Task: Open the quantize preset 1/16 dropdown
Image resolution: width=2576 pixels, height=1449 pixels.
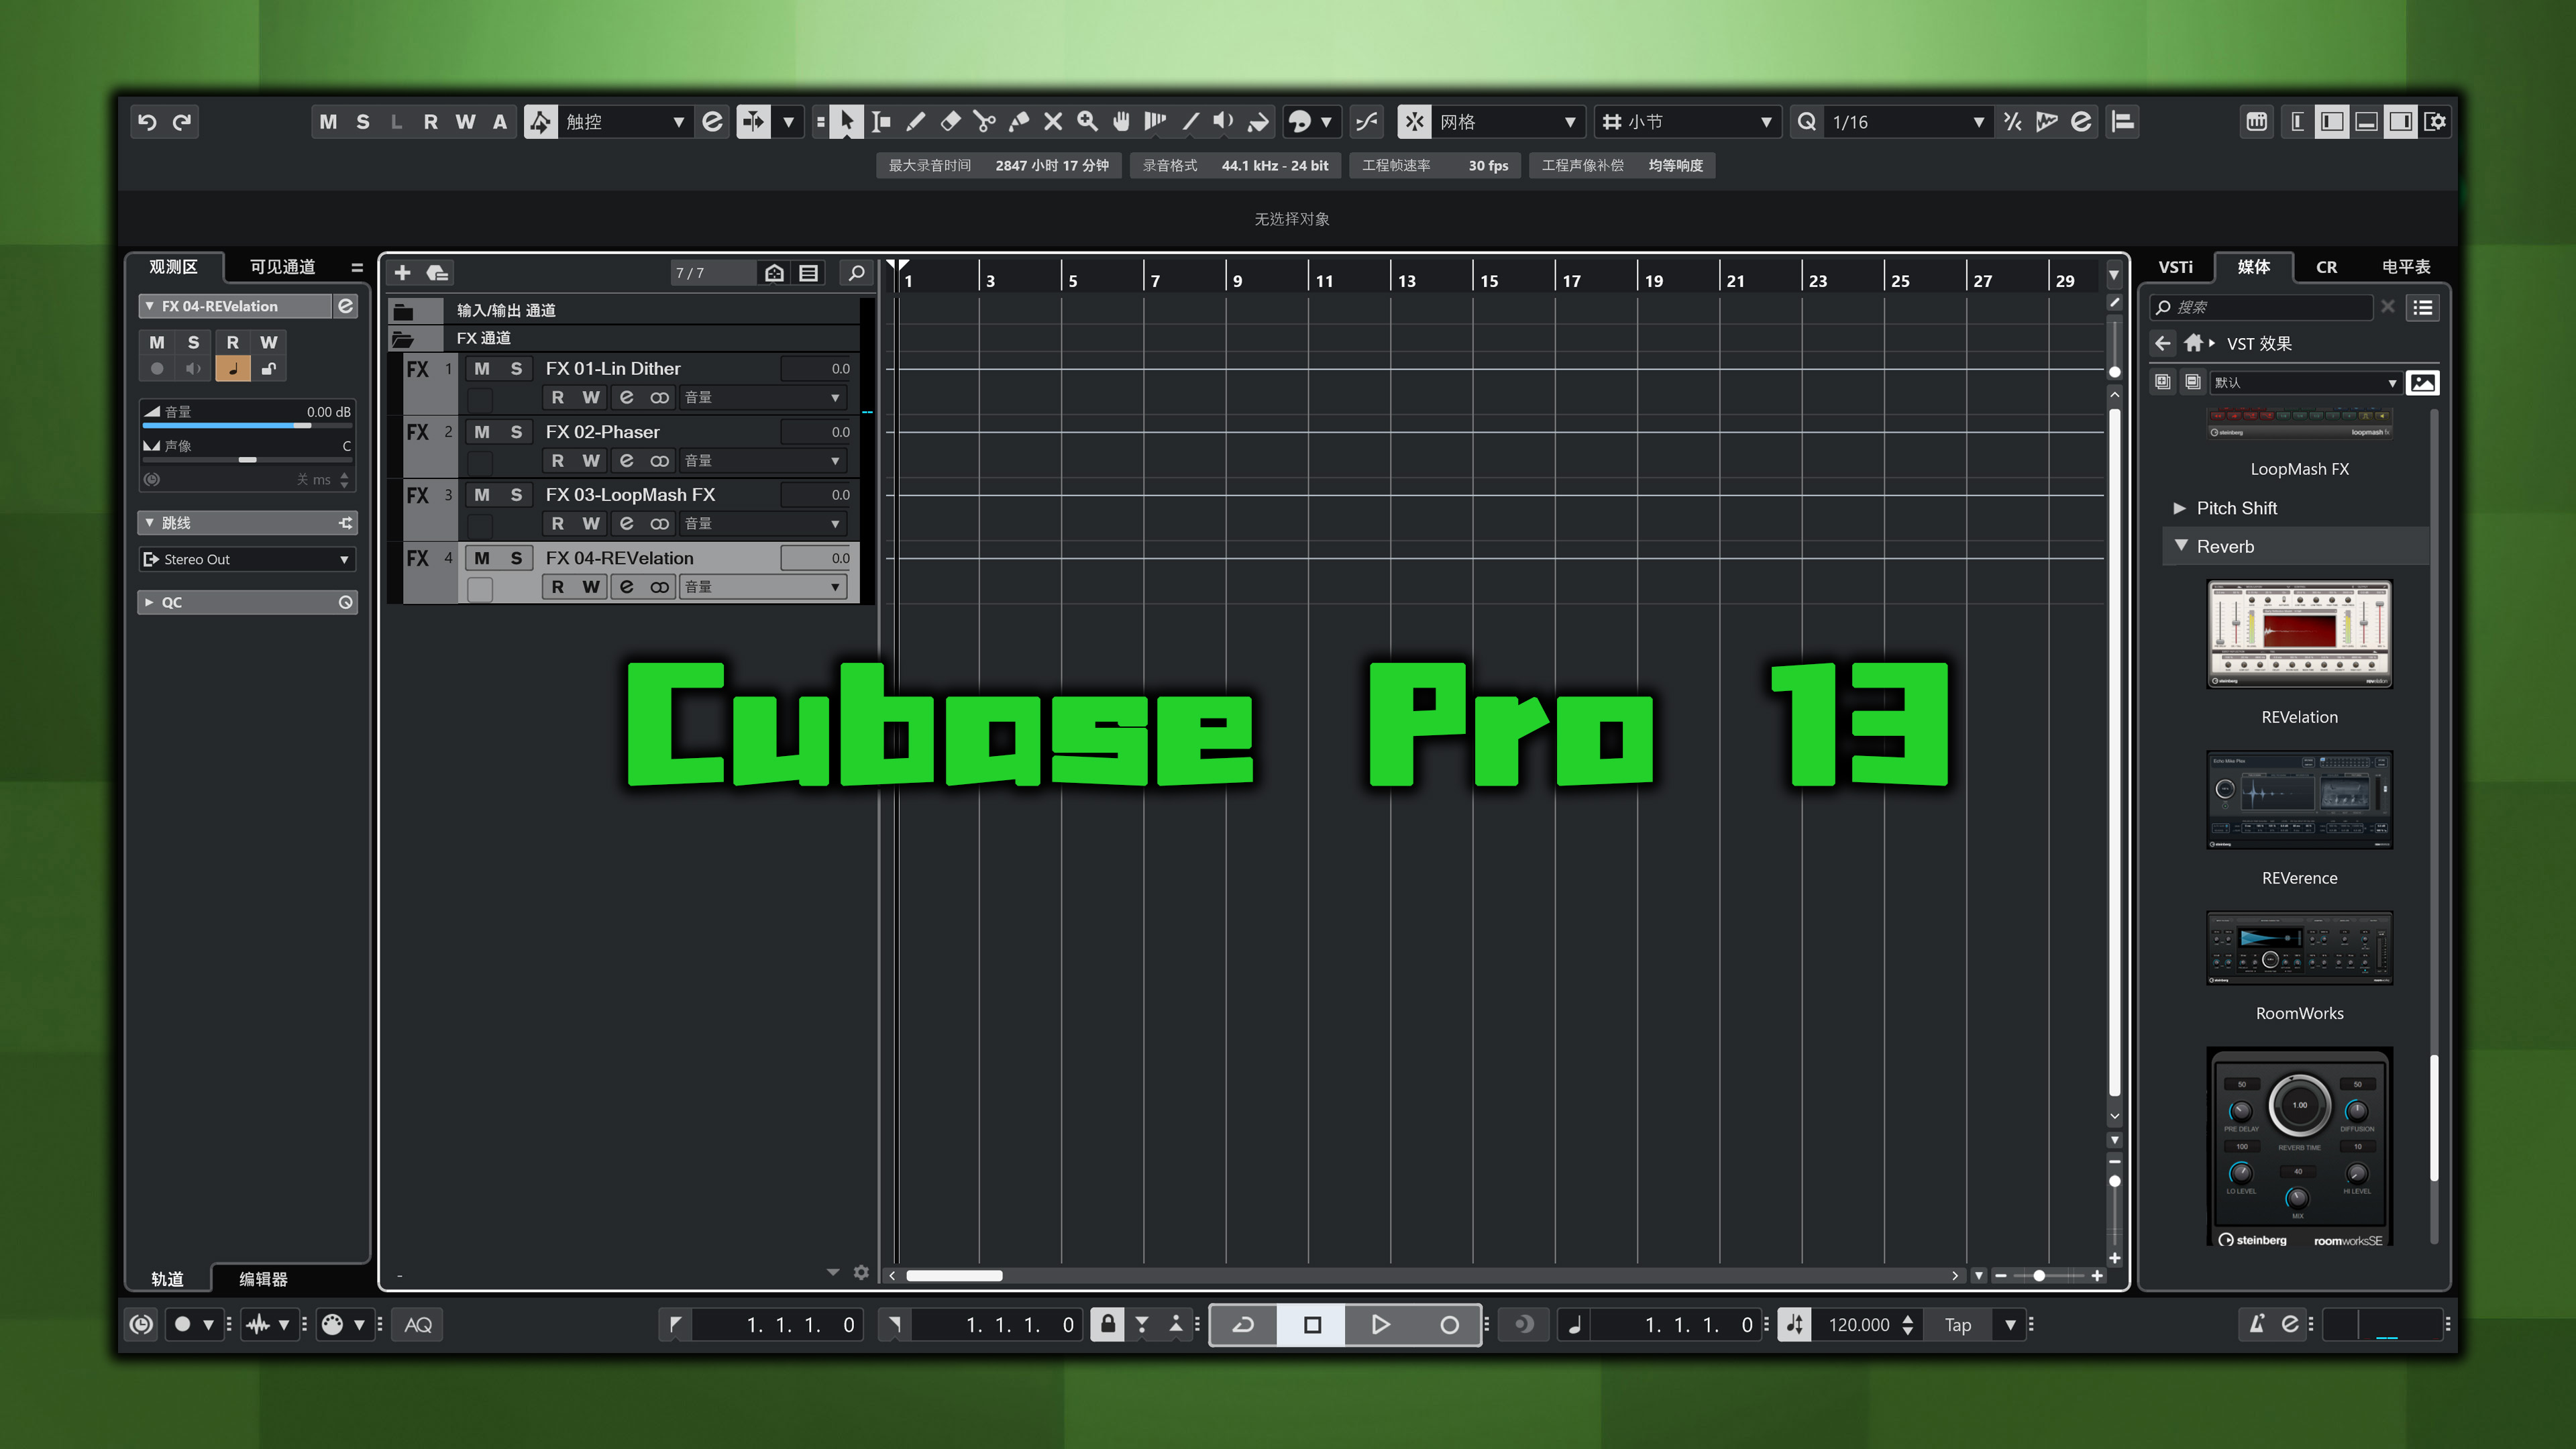Action: click(1907, 122)
